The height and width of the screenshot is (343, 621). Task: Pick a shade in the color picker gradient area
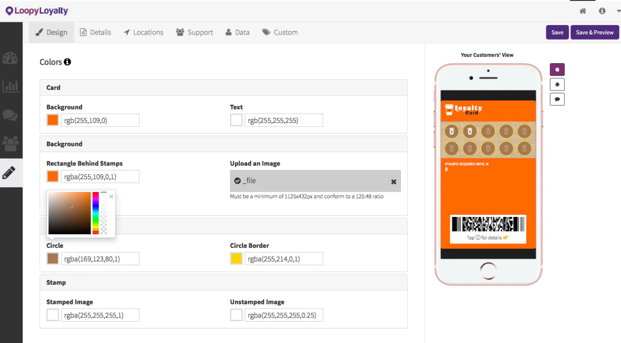point(70,213)
